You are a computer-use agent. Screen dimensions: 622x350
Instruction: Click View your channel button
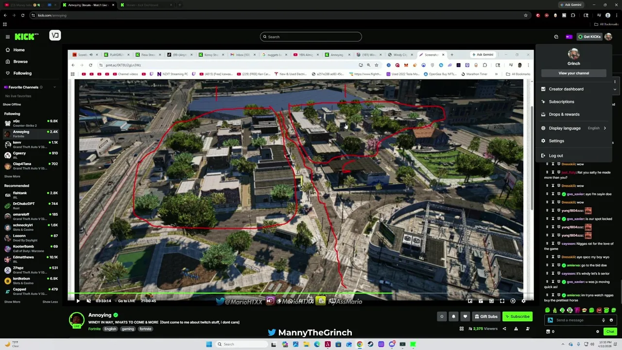[x=574, y=73]
